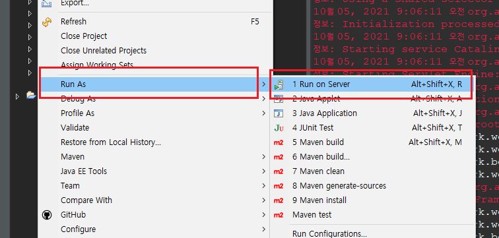Choose Close Project
The width and height of the screenshot is (499, 238).
(x=154, y=36)
